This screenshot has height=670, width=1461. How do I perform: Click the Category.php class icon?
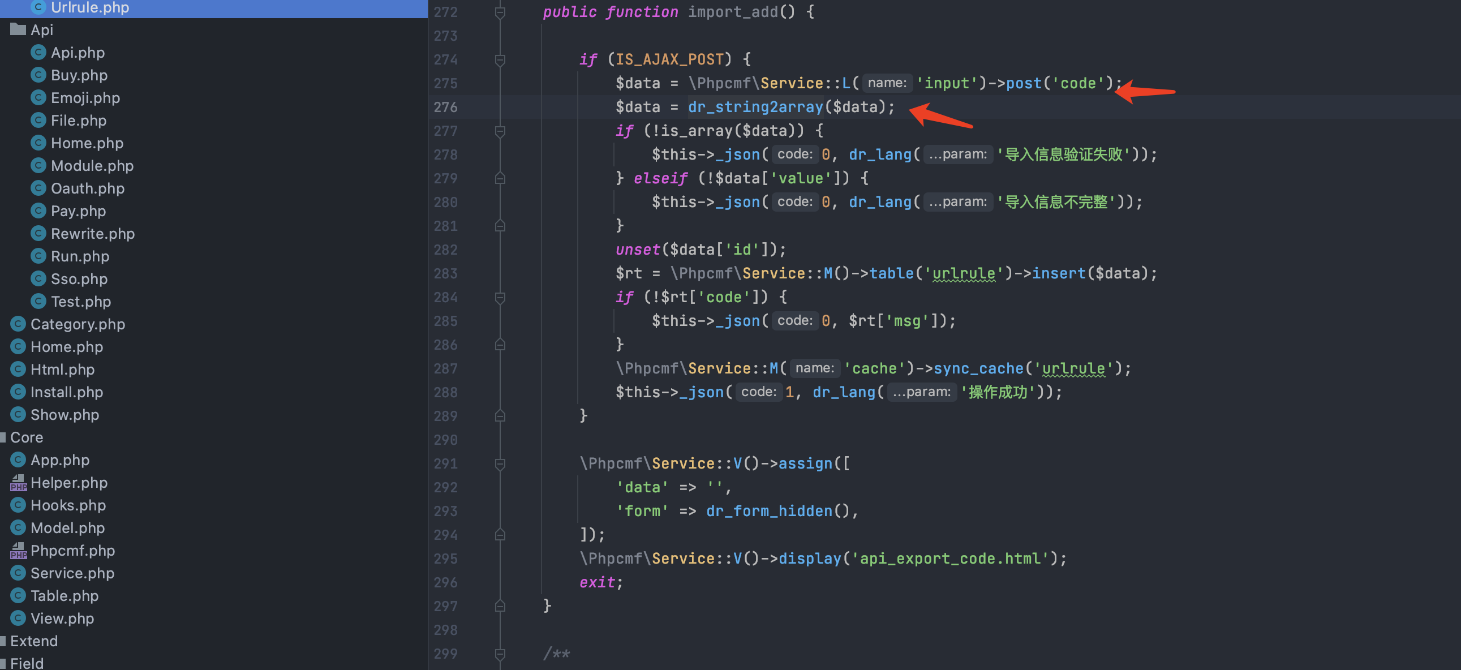(x=18, y=324)
